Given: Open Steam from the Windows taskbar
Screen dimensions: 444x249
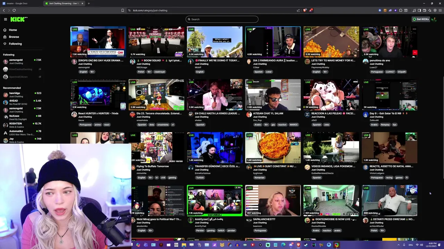Looking at the screenshot, I should coord(306,245).
